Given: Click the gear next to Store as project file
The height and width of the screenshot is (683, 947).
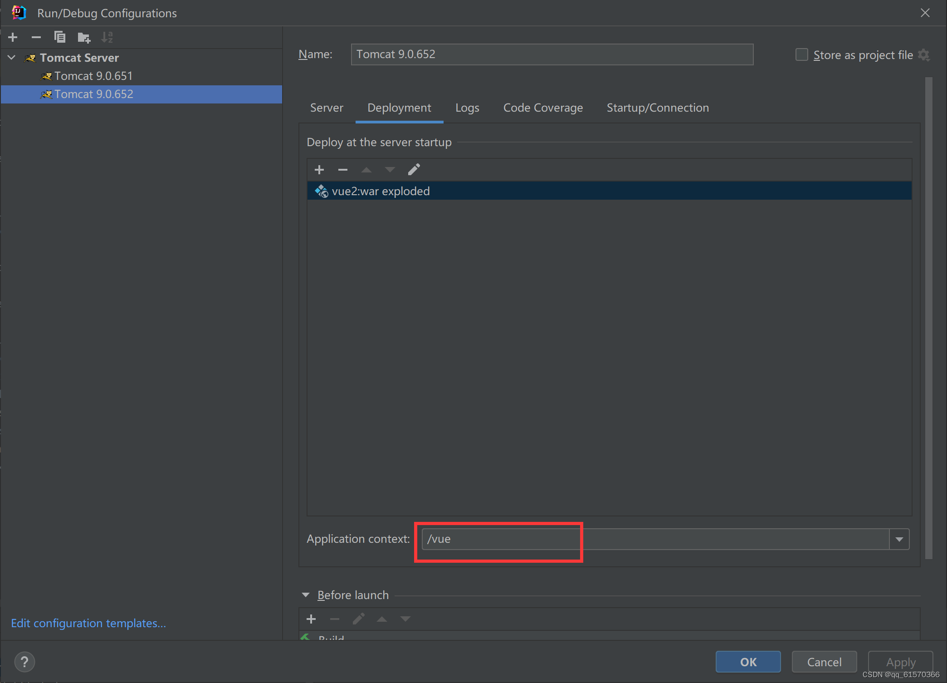Looking at the screenshot, I should click(924, 55).
